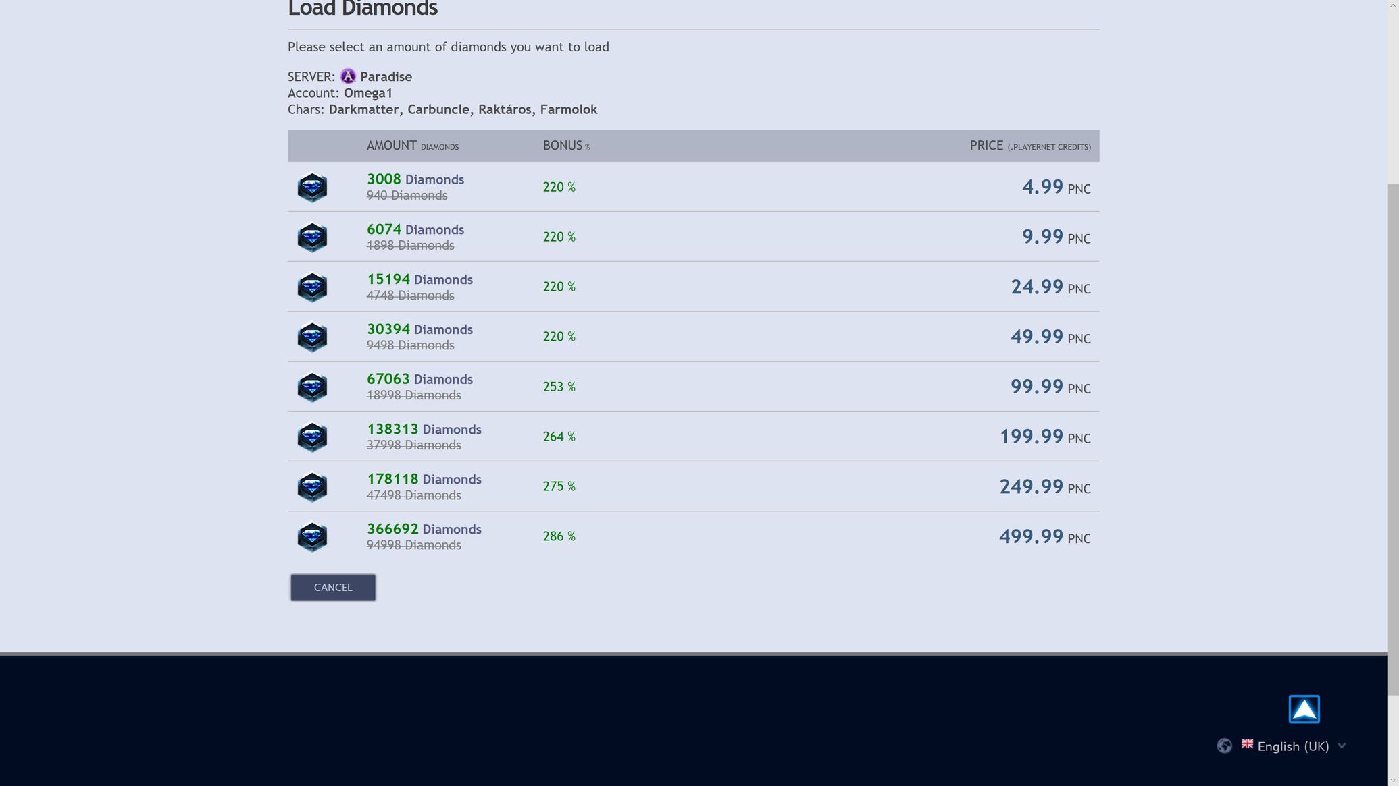Click the diamond icon for 138313 Diamonds
The width and height of the screenshot is (1399, 786).
(x=312, y=437)
